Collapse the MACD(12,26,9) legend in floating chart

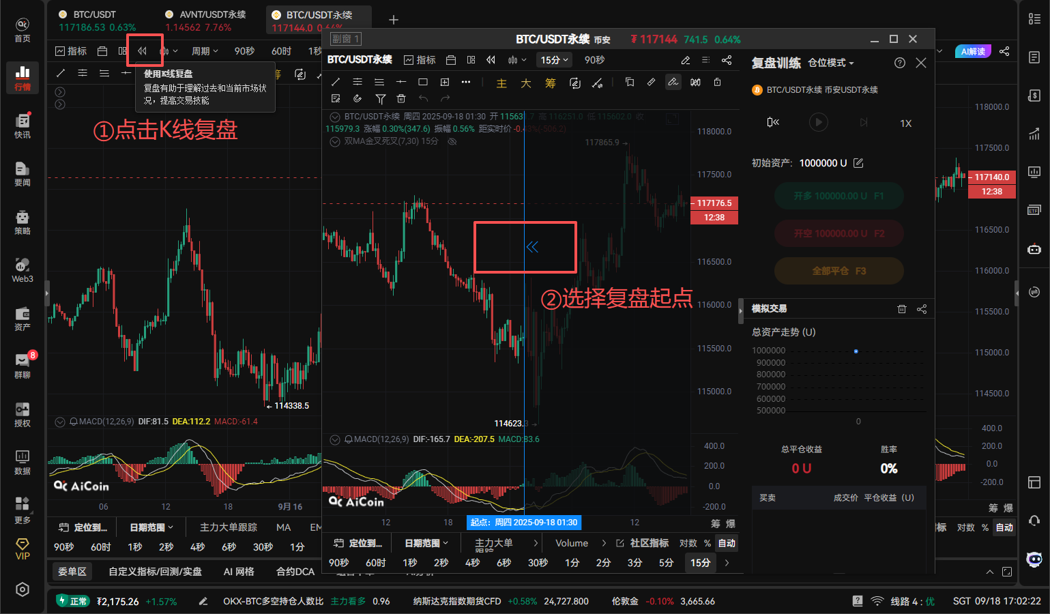(335, 439)
